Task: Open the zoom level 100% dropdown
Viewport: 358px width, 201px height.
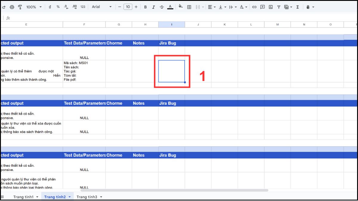Action: 31,7
